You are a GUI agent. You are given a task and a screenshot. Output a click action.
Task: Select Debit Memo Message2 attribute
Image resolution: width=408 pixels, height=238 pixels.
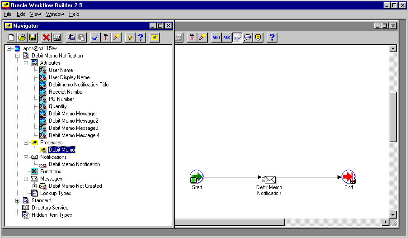[74, 121]
